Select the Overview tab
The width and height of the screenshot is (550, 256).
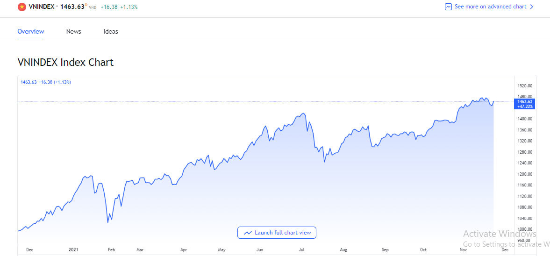[31, 31]
